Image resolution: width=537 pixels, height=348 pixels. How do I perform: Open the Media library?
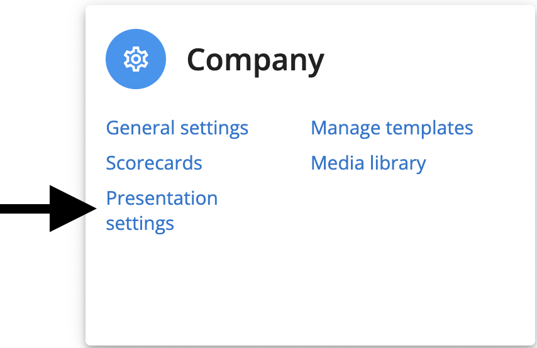tap(368, 163)
